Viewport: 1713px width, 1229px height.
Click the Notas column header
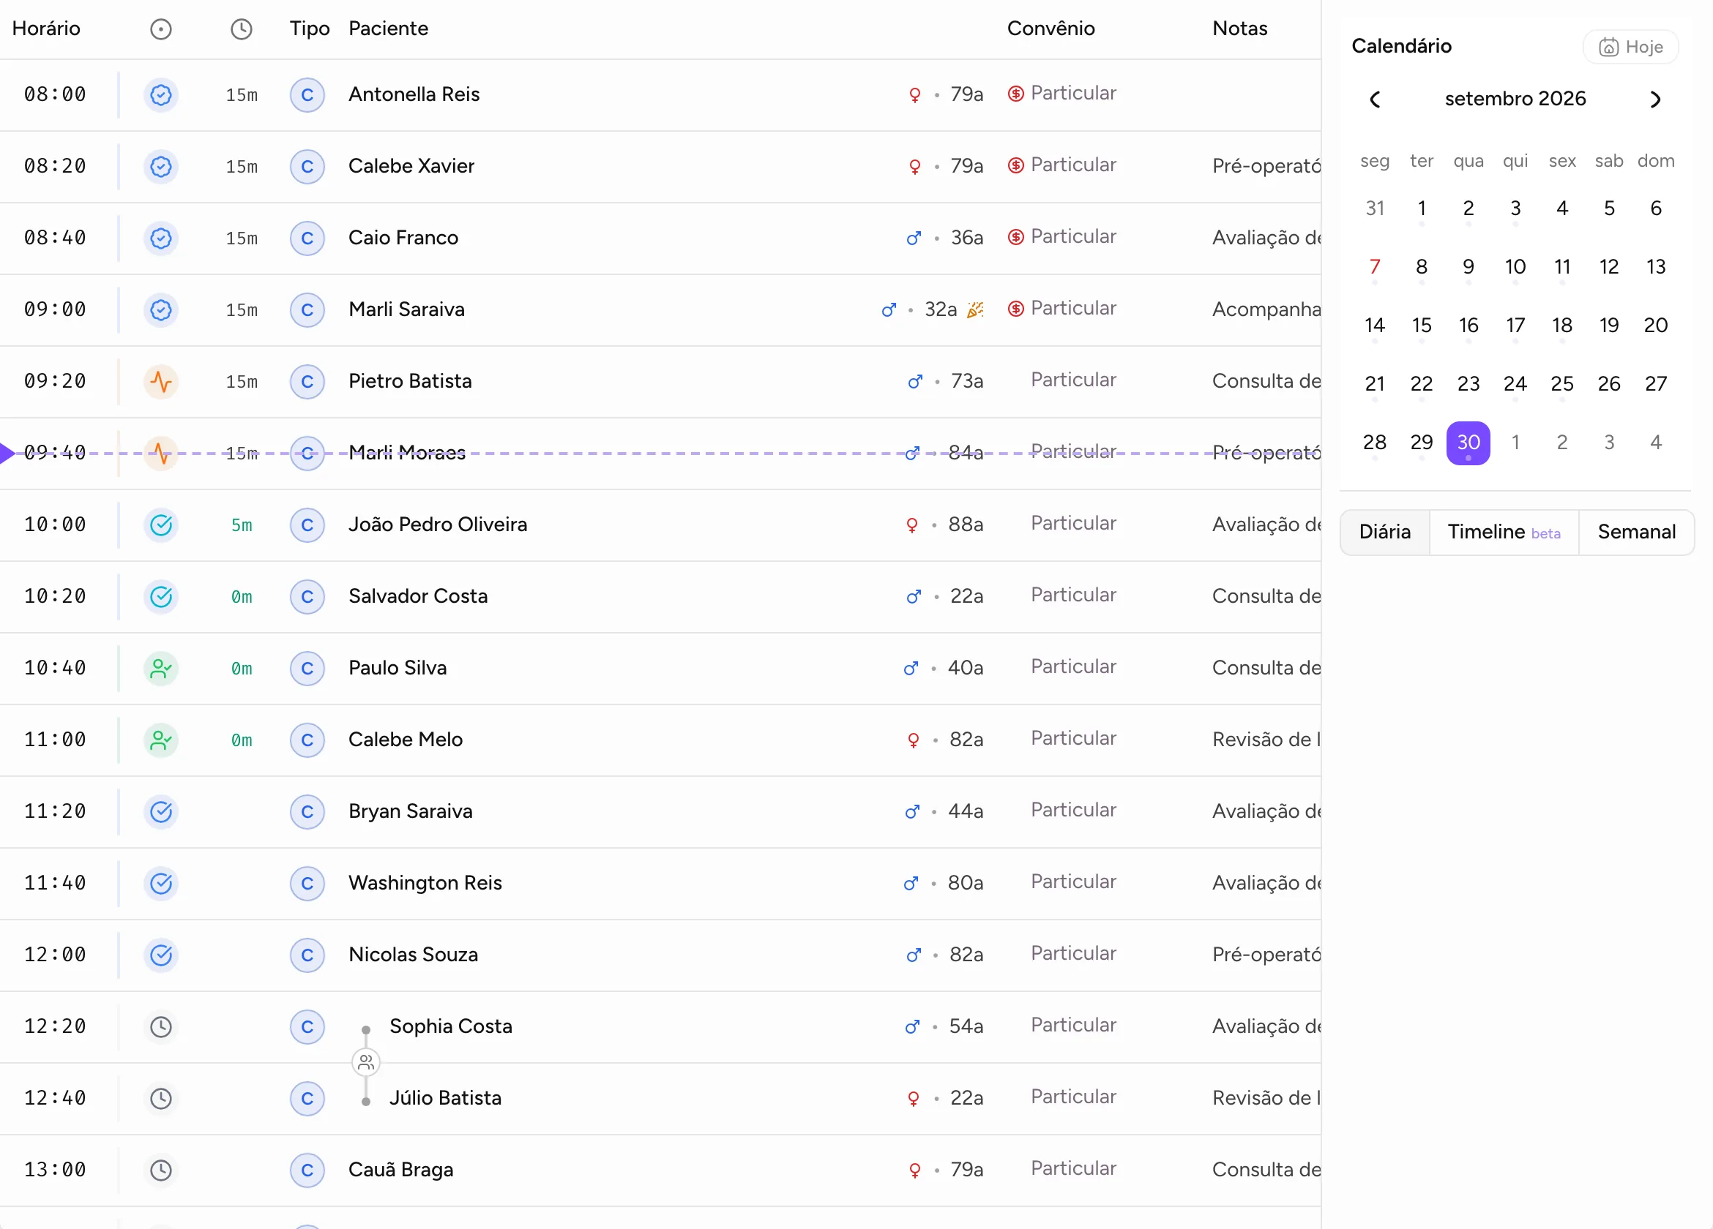(1239, 29)
